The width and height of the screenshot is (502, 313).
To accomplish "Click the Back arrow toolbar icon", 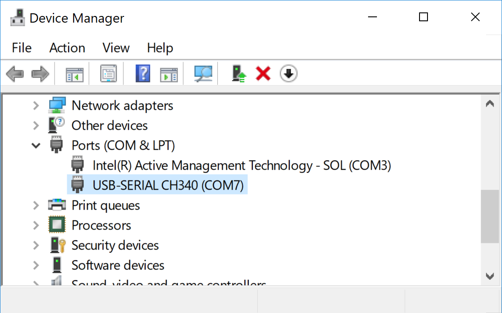I will [x=15, y=74].
